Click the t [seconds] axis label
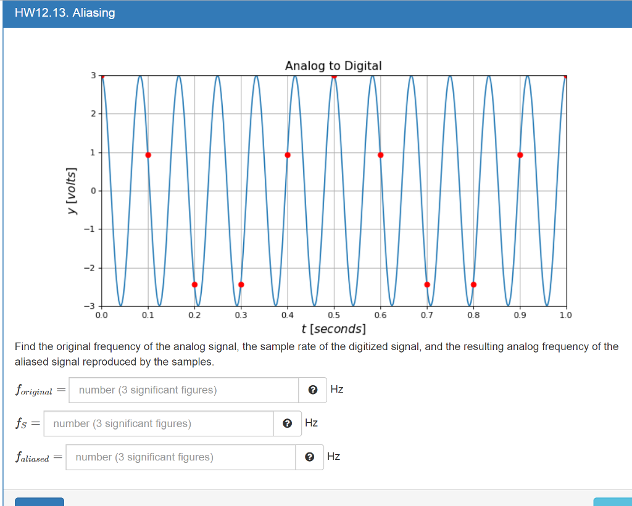Viewport: 632px width, 506px height. click(334, 328)
